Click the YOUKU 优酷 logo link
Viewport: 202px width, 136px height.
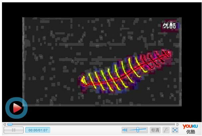click(190, 129)
